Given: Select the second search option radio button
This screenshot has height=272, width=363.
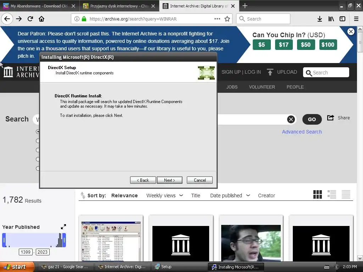Looking at the screenshot, I should tap(38, 141).
